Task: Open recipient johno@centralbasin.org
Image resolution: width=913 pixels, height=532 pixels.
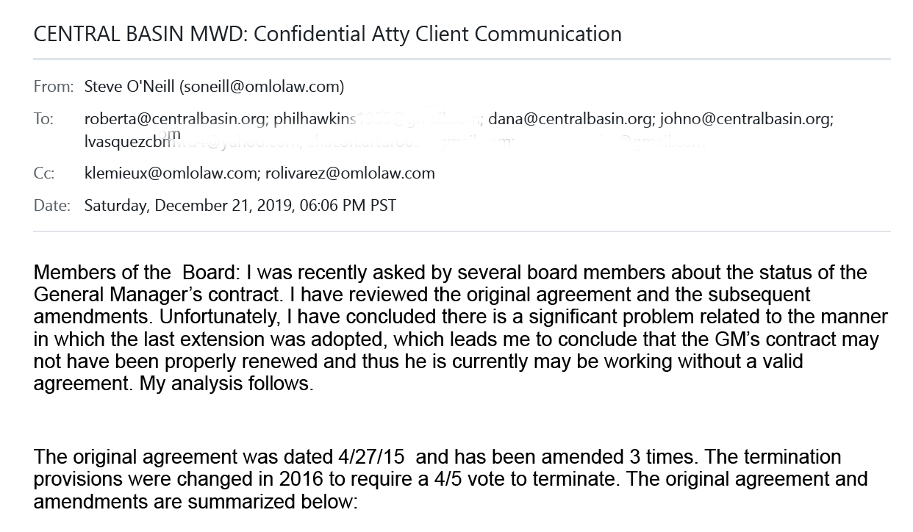Action: 745,119
